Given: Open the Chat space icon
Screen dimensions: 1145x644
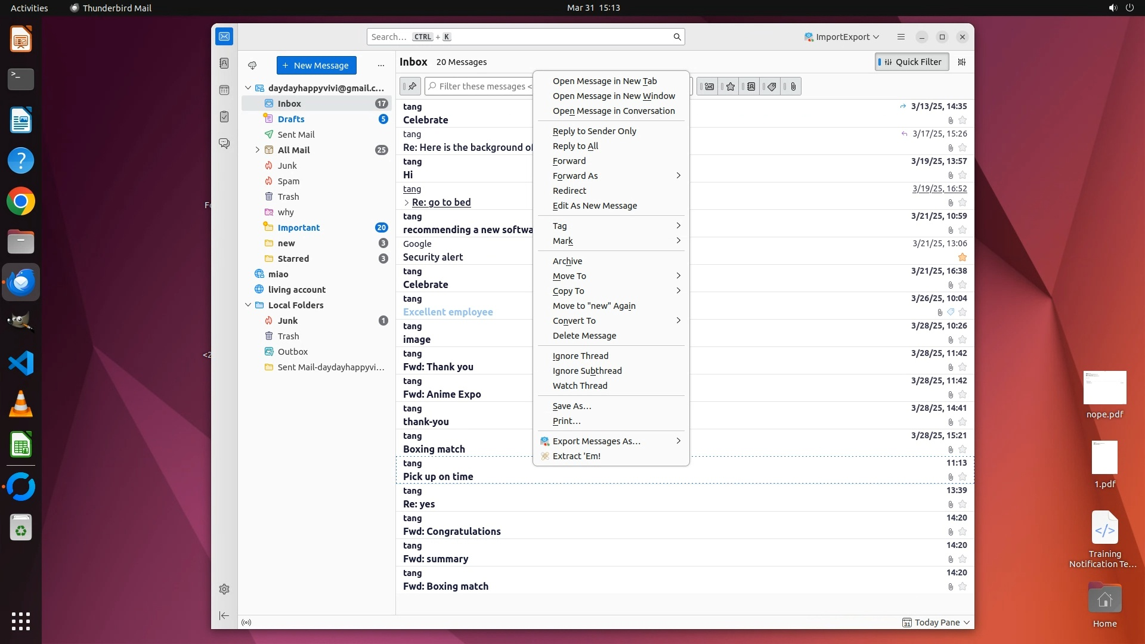Looking at the screenshot, I should pyautogui.click(x=224, y=144).
